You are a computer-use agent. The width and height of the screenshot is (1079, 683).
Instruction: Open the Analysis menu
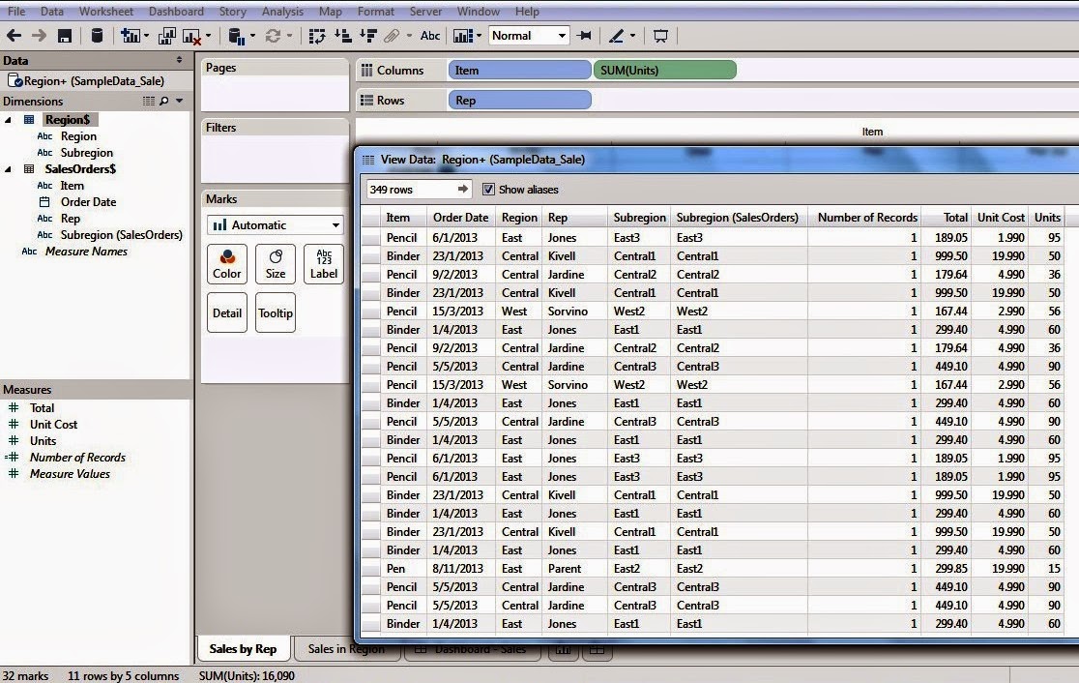[282, 12]
